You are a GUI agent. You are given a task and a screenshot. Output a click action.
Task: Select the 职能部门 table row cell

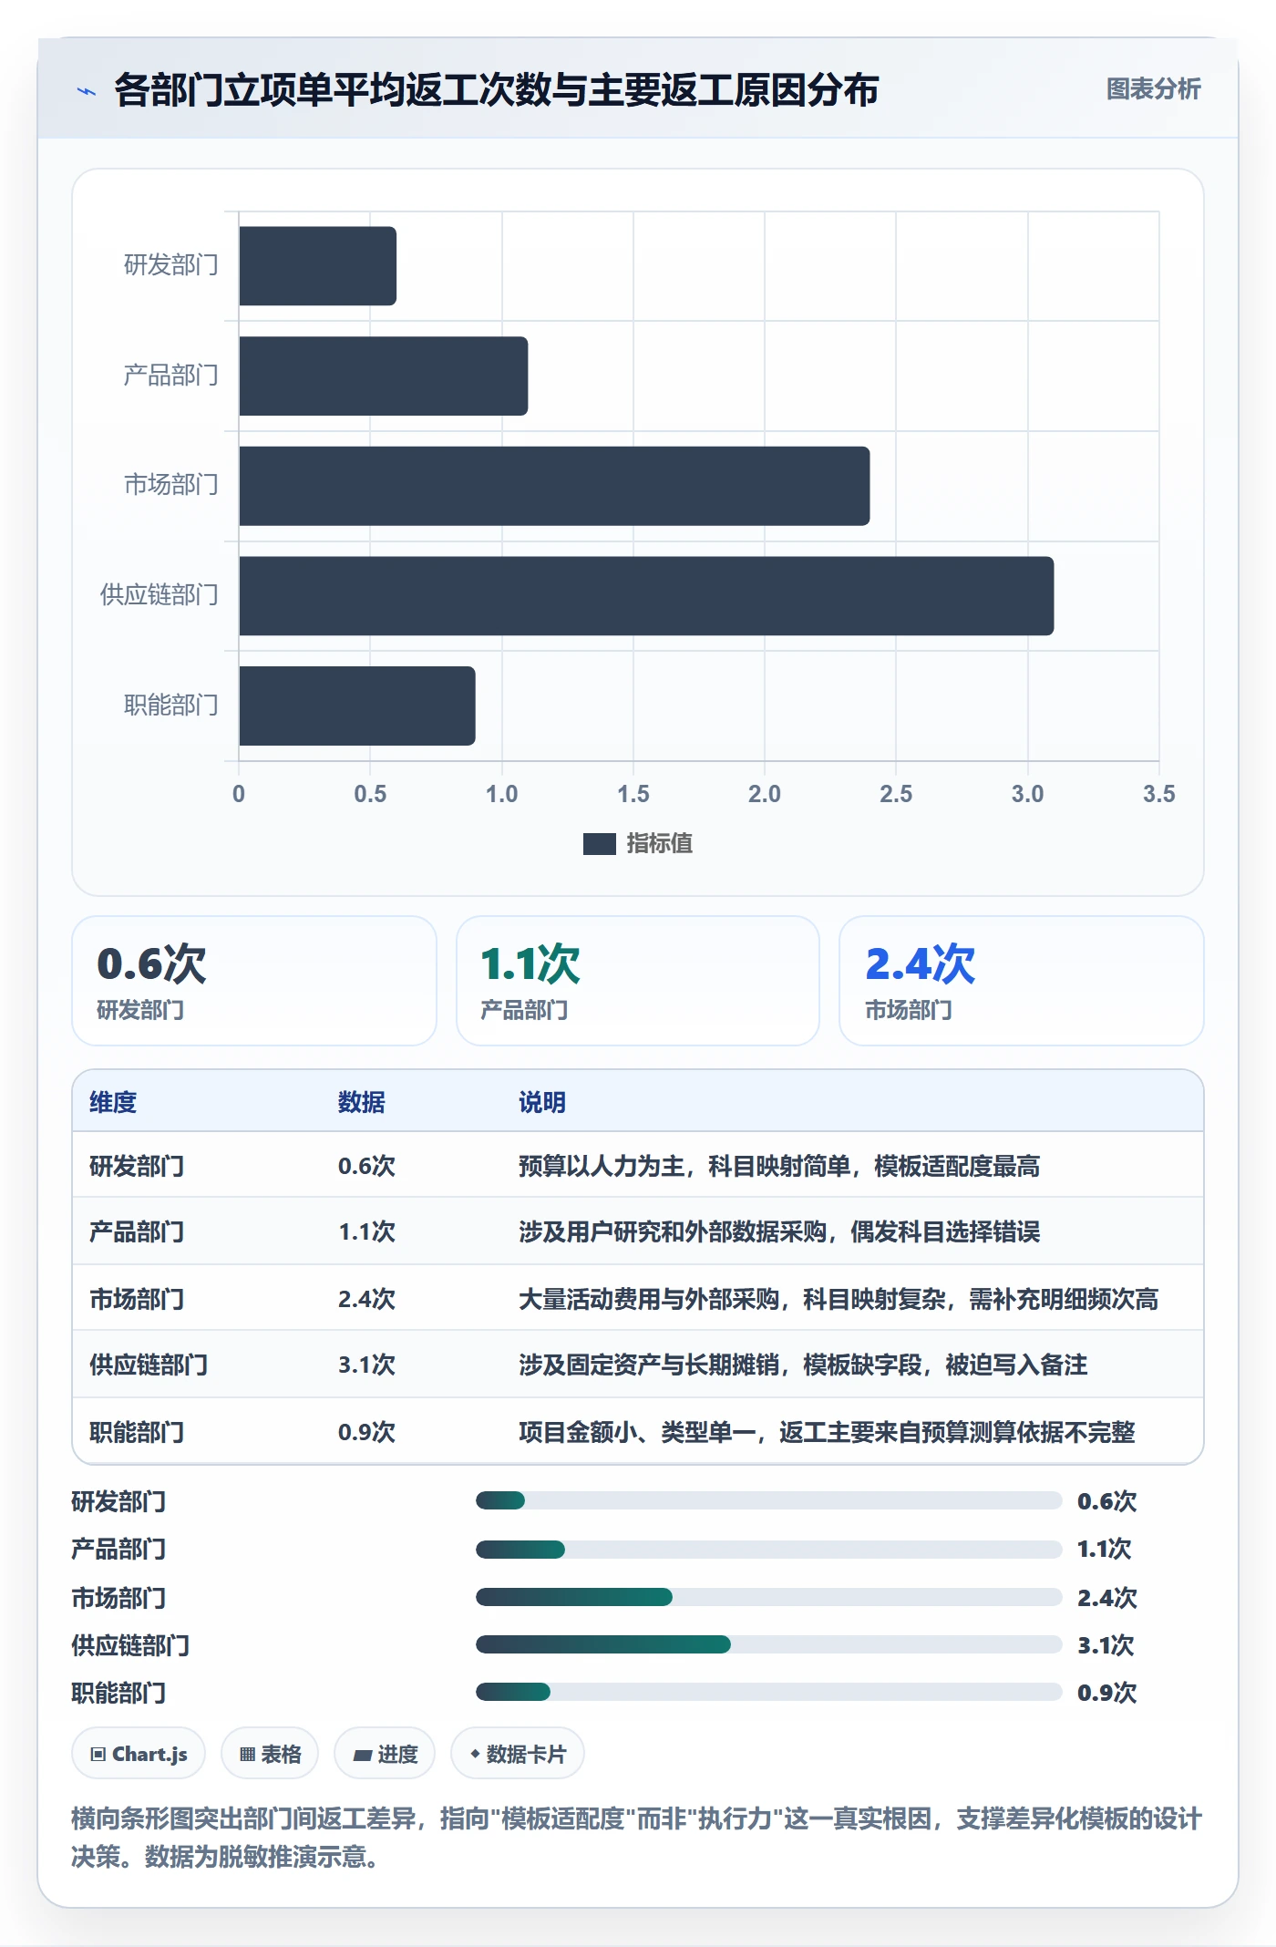[137, 1432]
